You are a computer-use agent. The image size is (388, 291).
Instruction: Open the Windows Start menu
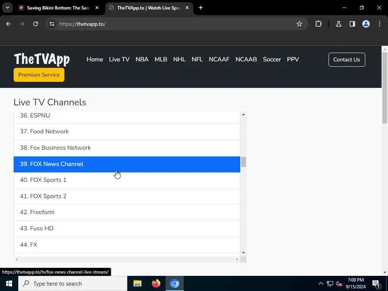(x=9, y=283)
